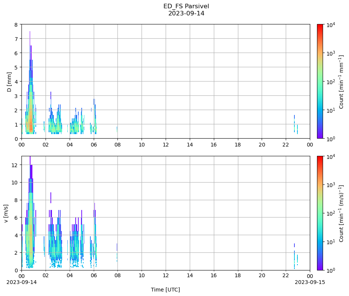Click the diameter plot's rainbow colorbar
Screen dimensions: 349x296
coord(320,81)
